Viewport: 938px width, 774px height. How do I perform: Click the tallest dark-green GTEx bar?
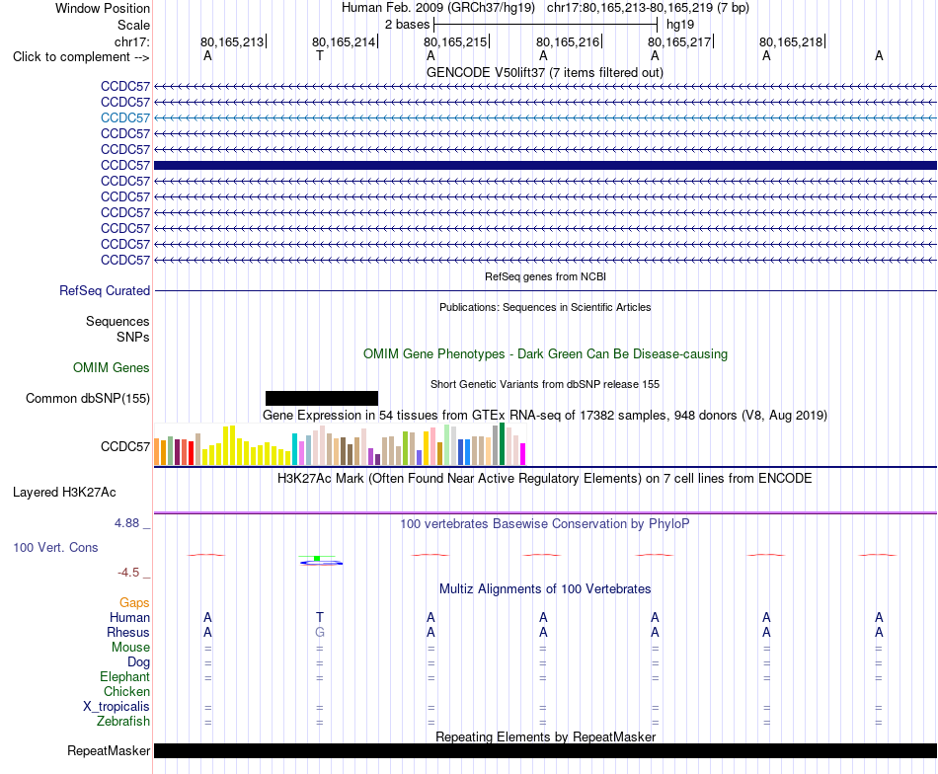pos(502,444)
